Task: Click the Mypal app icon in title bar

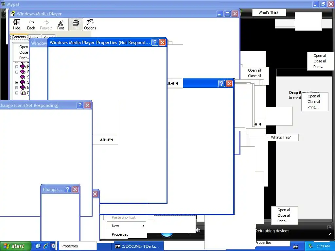Action: [x=3, y=4]
